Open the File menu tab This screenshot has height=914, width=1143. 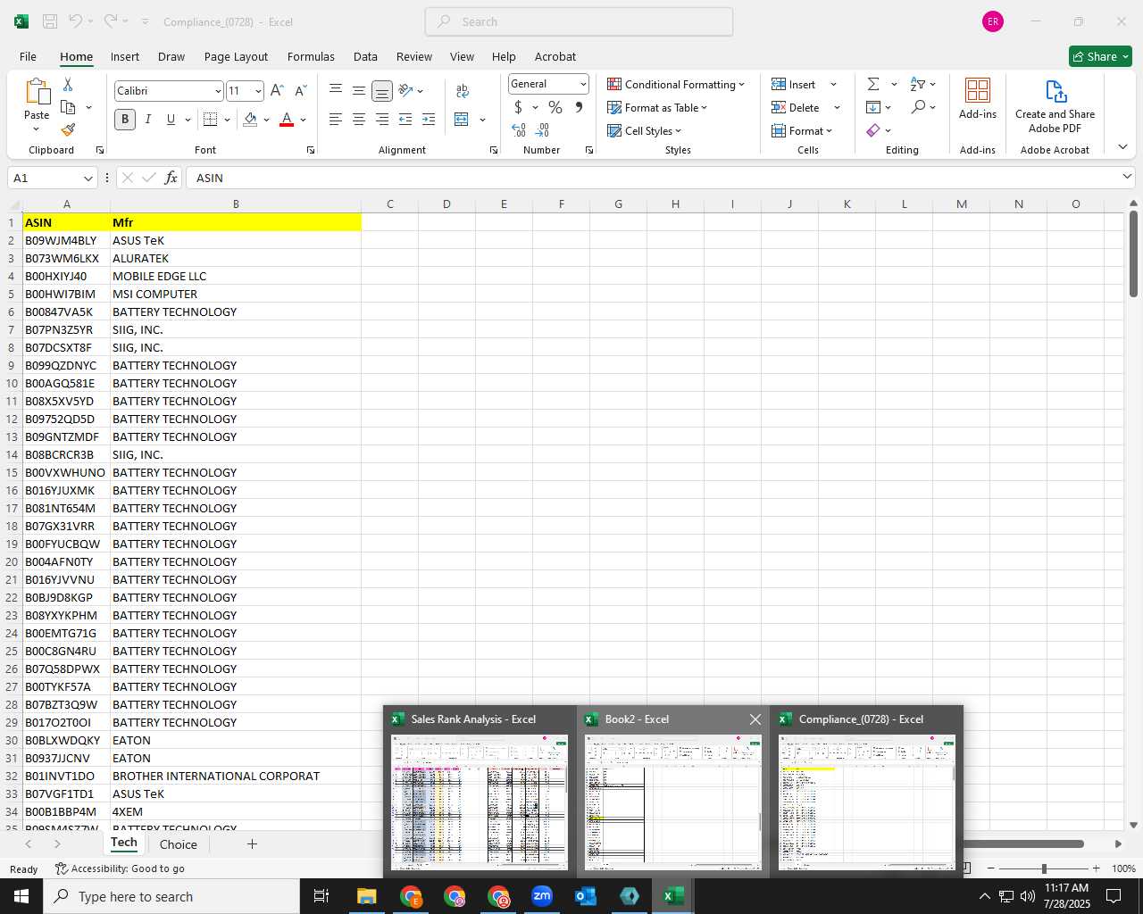click(x=28, y=56)
